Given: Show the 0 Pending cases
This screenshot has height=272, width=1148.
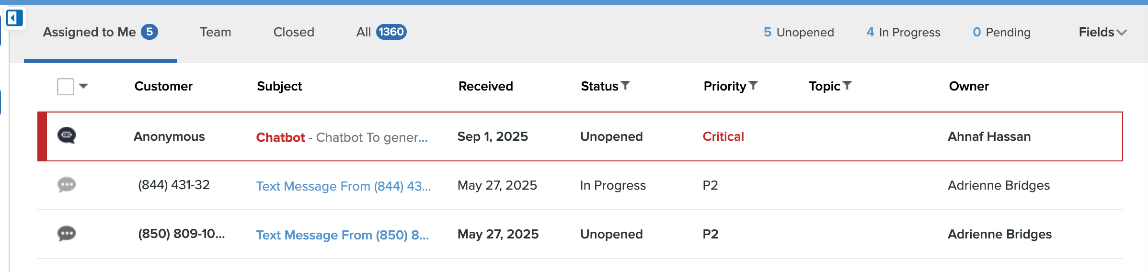Looking at the screenshot, I should click(1001, 32).
